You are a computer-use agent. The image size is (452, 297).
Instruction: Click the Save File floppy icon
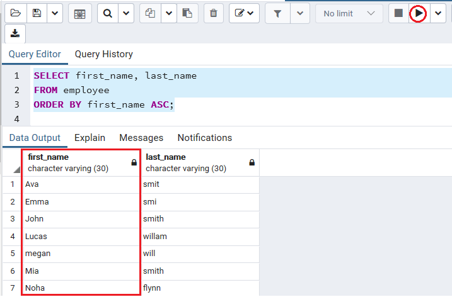point(37,13)
